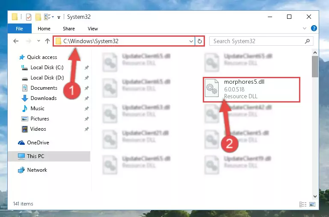Go up one folder level
Image resolution: width=329 pixels, height=217 pixels.
click(47, 41)
